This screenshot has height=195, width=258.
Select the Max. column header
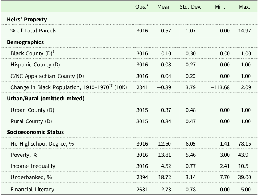click(x=244, y=7)
